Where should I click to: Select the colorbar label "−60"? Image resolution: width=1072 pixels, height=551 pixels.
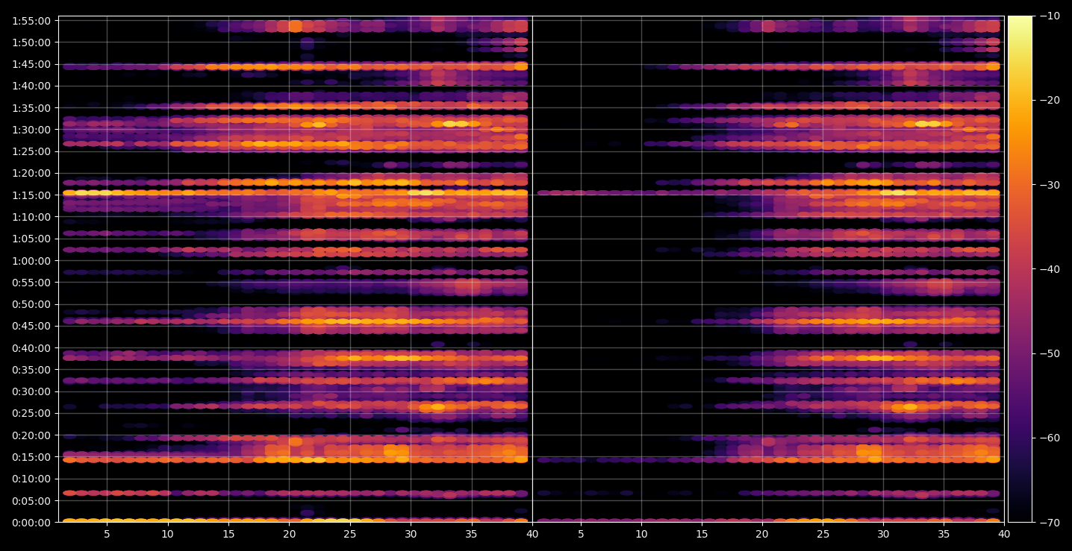(x=1049, y=438)
